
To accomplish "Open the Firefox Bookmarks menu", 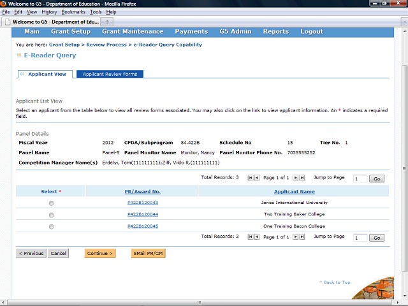I will click(x=73, y=12).
